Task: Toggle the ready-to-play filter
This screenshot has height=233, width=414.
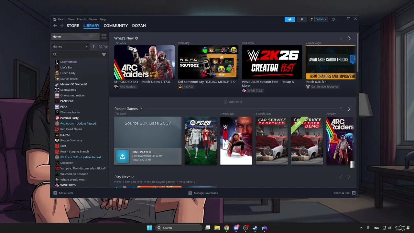Action: coord(106,46)
